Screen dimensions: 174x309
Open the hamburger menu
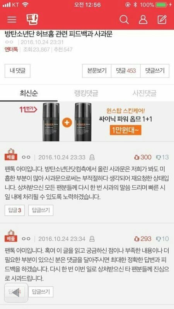(12, 20)
